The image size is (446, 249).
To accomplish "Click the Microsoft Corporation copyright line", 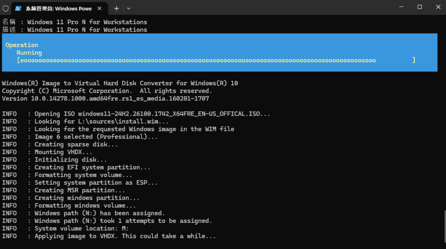I will pos(107,91).
